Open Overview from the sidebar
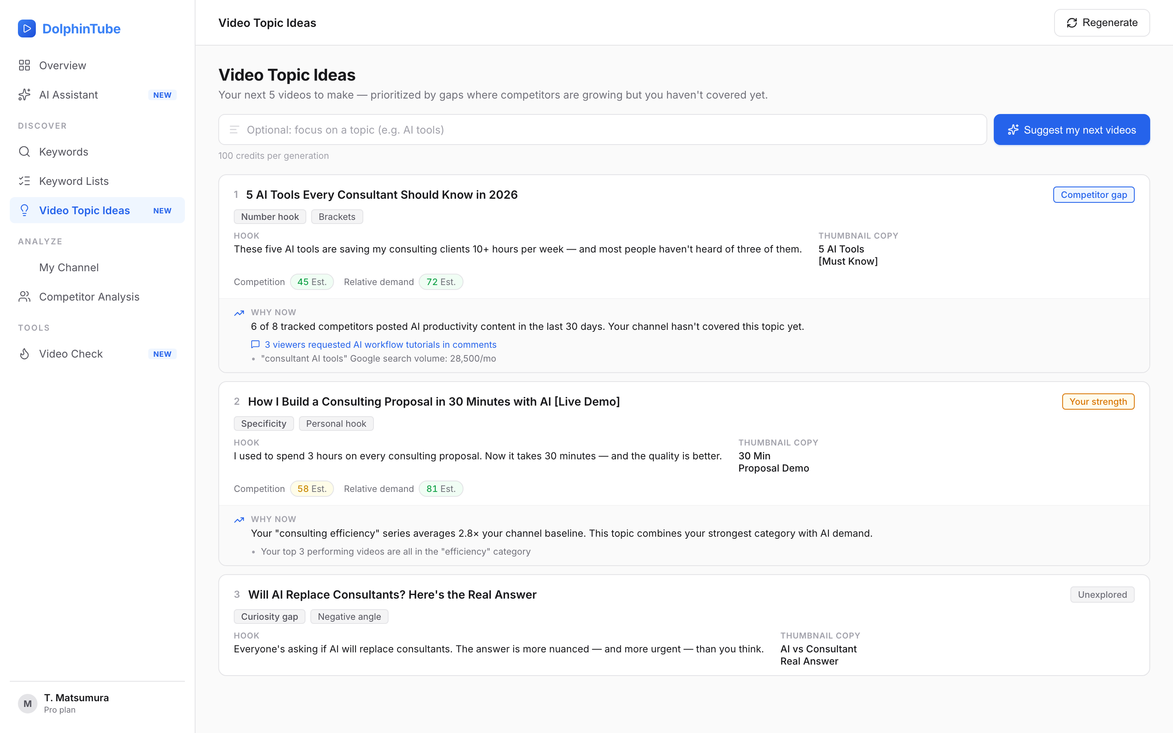 pyautogui.click(x=97, y=66)
